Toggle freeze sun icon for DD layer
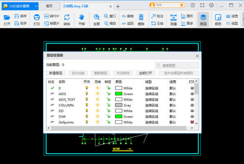Screen dimensions: 244x164 tap(98, 111)
